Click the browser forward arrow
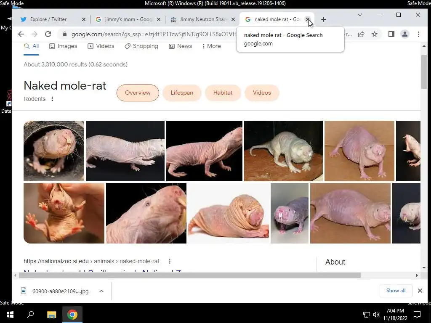This screenshot has width=431, height=323. (x=35, y=34)
